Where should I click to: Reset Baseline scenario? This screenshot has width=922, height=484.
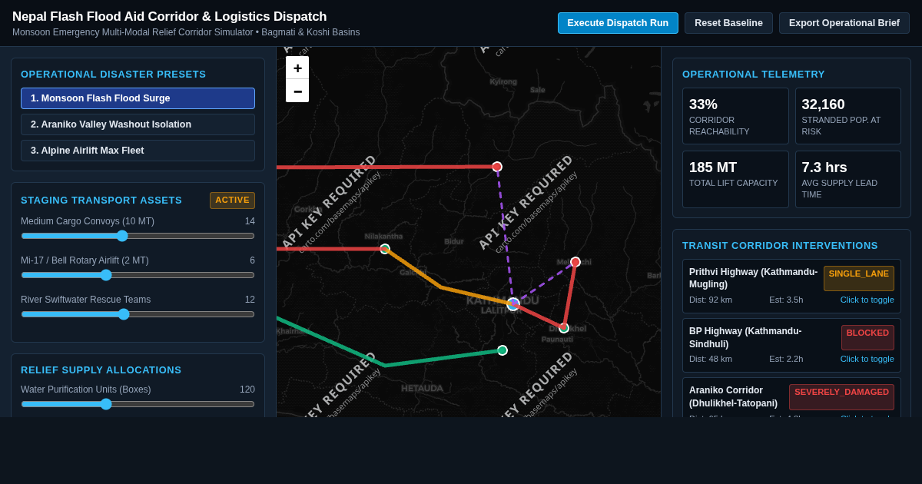pos(728,23)
